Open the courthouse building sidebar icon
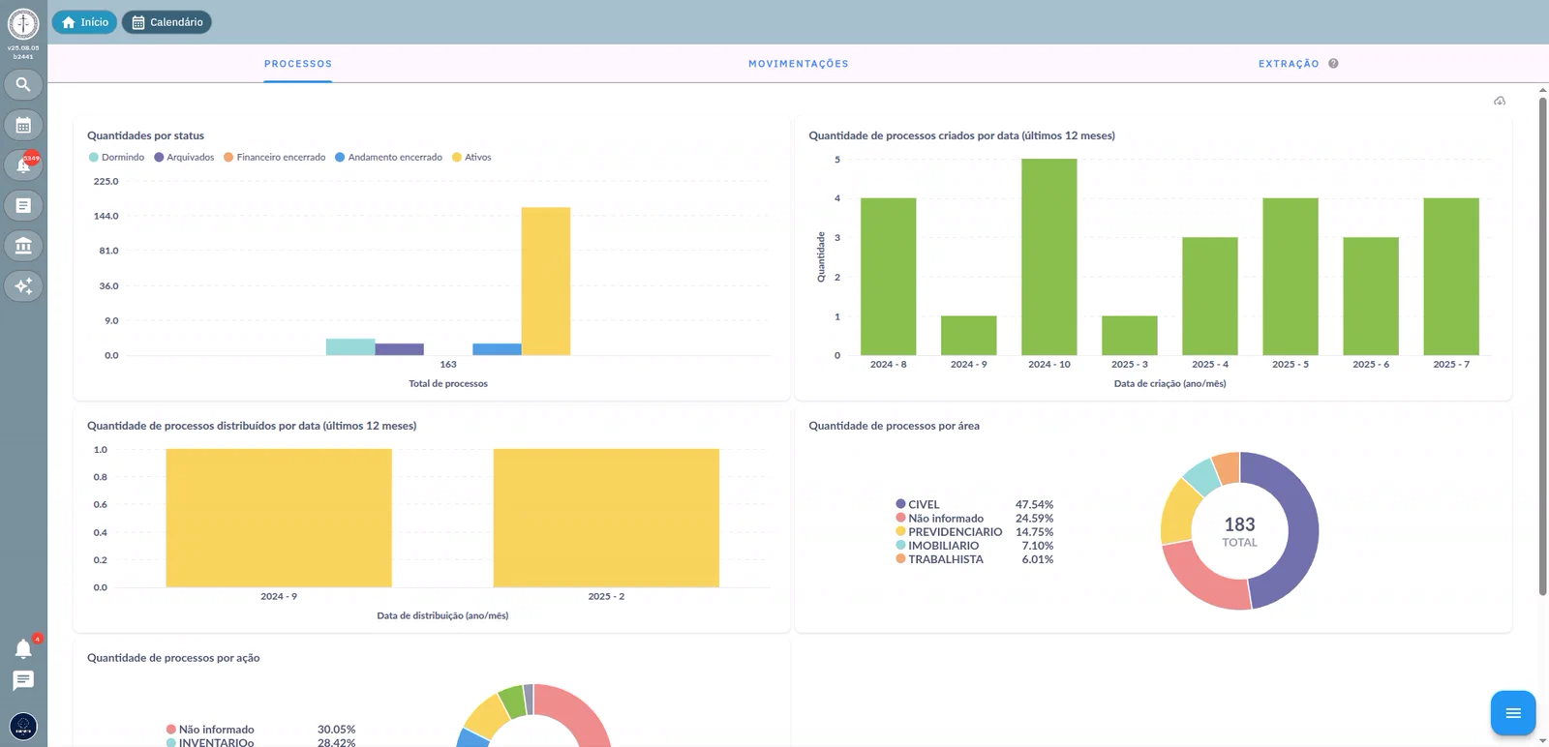This screenshot has height=747, width=1549. pos(23,246)
